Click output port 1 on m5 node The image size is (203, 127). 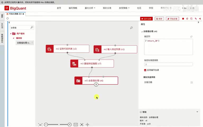(x=96, y=84)
